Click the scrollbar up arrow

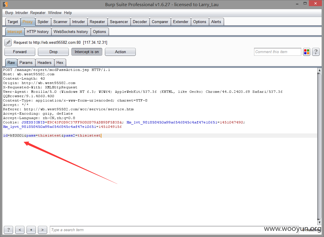[319, 70]
